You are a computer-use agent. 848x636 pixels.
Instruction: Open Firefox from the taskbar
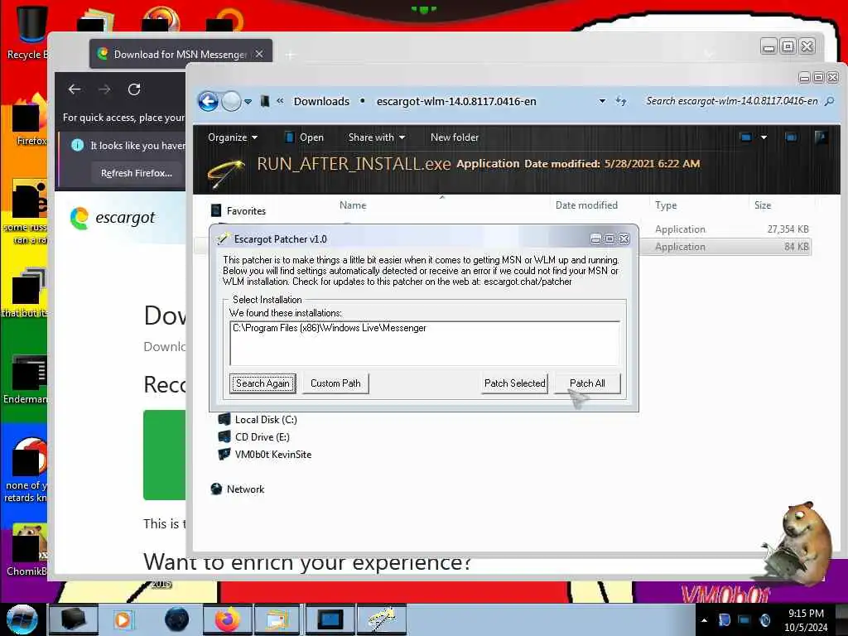[x=228, y=619]
